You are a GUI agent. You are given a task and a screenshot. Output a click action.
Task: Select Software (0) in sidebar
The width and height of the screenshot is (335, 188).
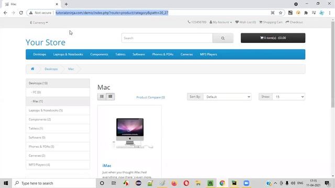coord(58,137)
